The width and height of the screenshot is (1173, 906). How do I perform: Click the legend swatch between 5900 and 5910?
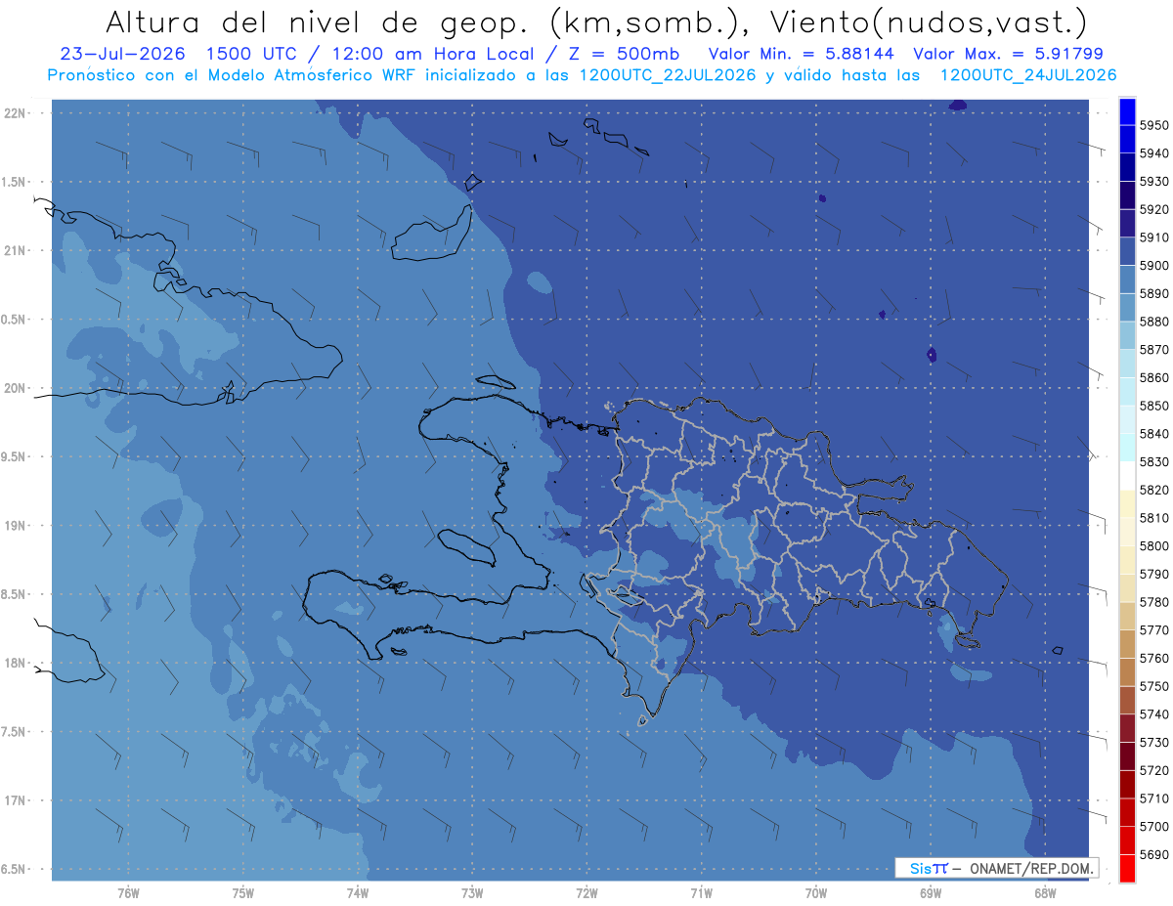(1127, 251)
